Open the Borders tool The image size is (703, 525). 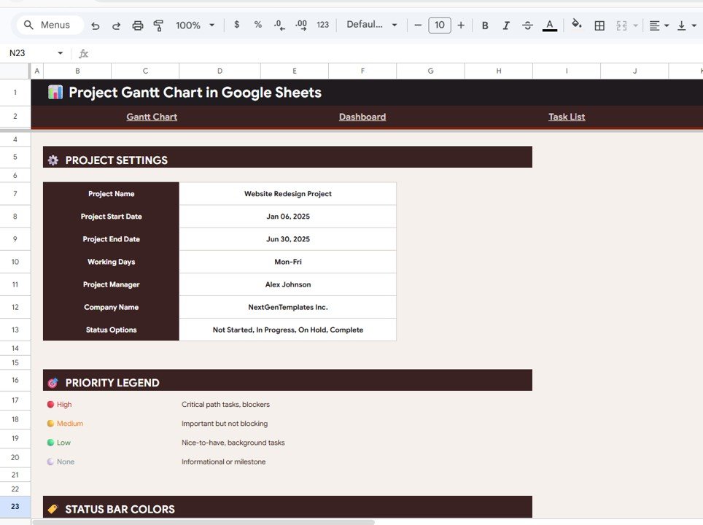(599, 24)
